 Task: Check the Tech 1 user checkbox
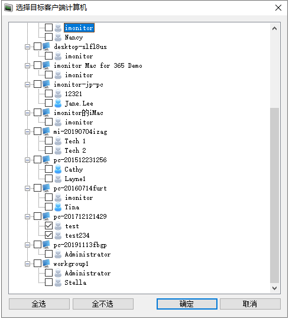pyautogui.click(x=48, y=141)
